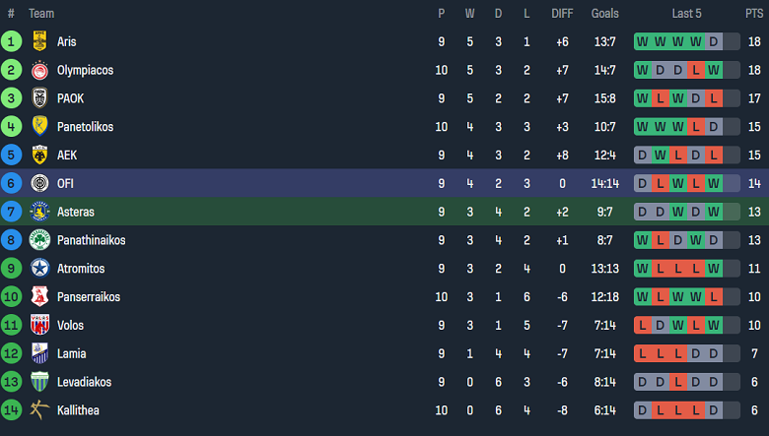Click the Levadiakos crest icon
This screenshot has width=769, height=436.
[x=40, y=382]
